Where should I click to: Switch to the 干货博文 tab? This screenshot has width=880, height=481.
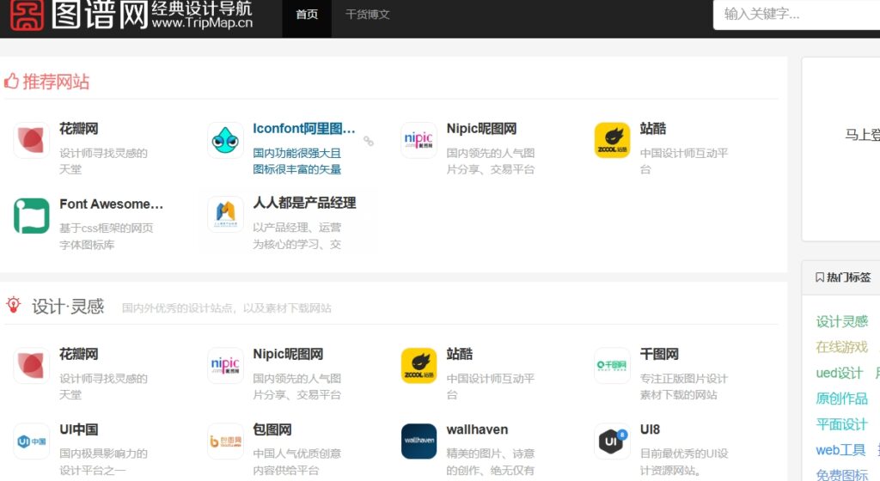coord(368,15)
